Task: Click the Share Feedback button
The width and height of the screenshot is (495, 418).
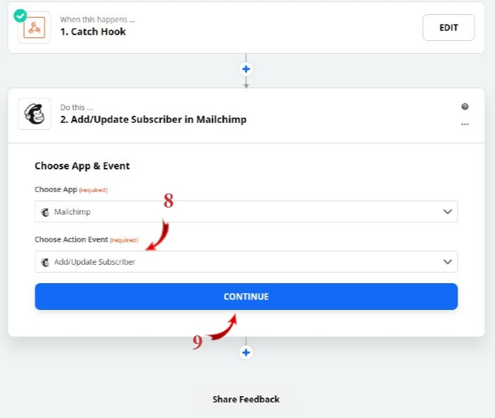Action: 246,400
